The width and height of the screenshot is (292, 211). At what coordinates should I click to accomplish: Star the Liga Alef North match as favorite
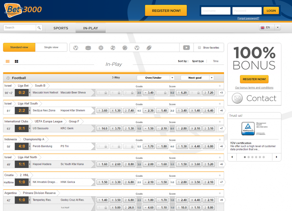[220, 157]
